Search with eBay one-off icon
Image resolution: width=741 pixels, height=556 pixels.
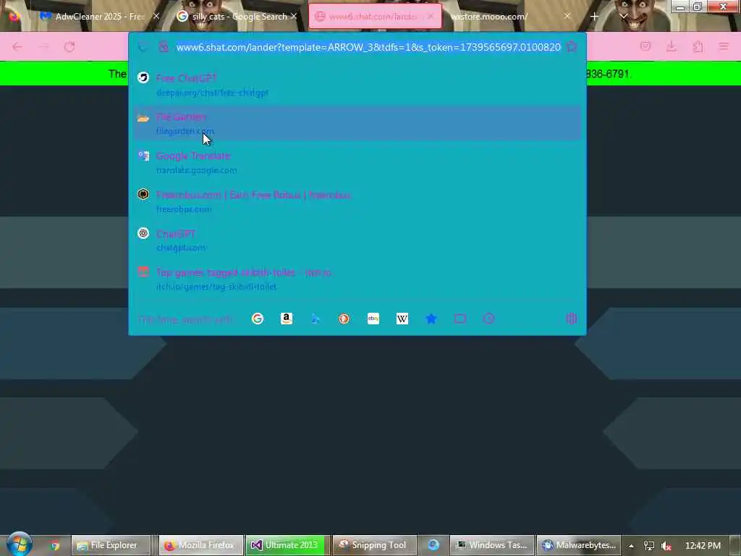pyautogui.click(x=373, y=319)
